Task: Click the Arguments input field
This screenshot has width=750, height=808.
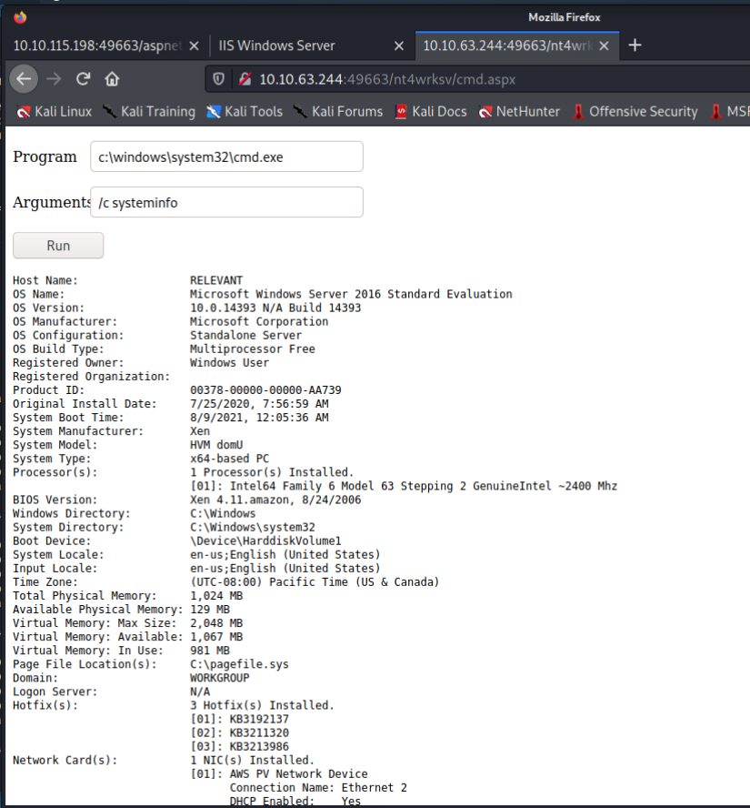Action: (x=226, y=203)
